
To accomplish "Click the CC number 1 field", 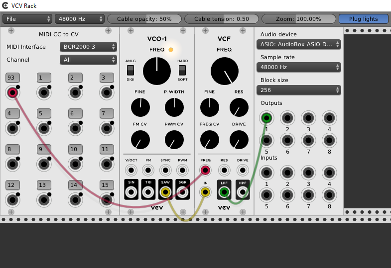I will 44,78.
